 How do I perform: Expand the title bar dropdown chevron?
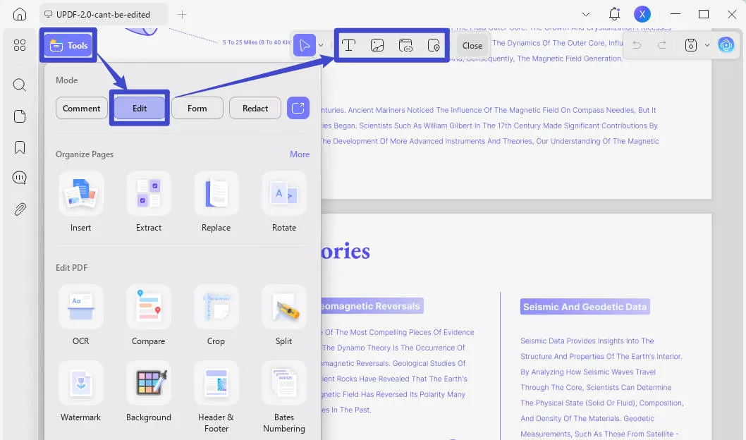pos(585,13)
